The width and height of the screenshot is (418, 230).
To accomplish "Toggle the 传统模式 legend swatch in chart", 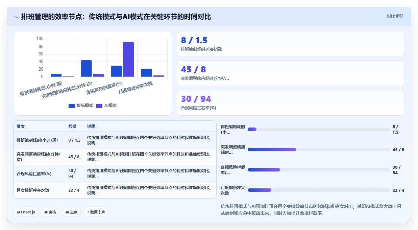I will (72, 106).
